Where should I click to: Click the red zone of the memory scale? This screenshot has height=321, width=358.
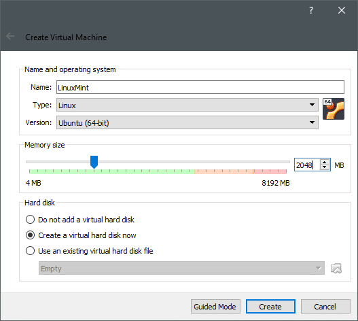[270, 171]
